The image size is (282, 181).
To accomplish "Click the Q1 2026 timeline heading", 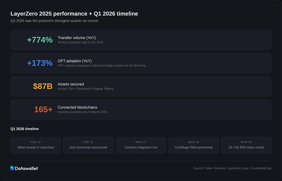I will click(x=24, y=129).
